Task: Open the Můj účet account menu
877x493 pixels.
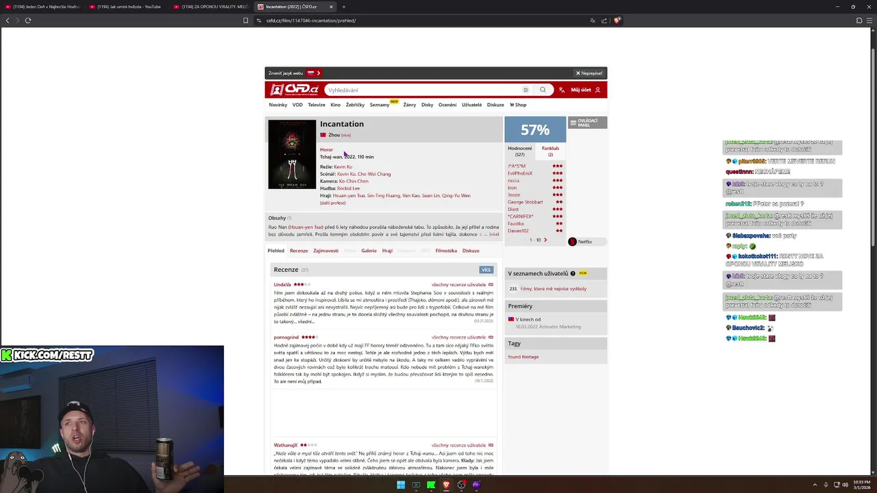Action: point(586,90)
